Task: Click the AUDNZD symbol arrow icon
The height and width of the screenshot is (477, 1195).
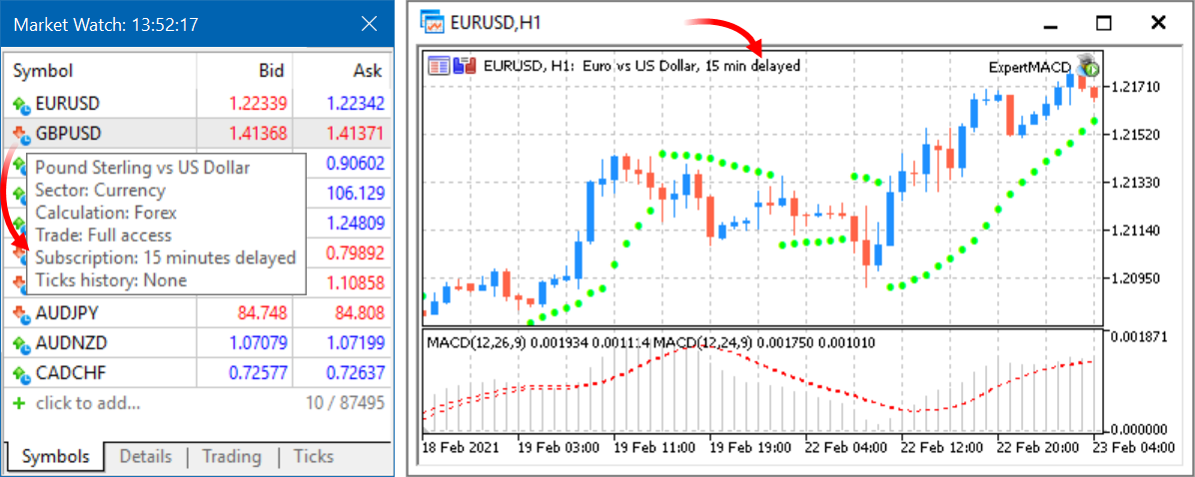Action: pyautogui.click(x=21, y=343)
